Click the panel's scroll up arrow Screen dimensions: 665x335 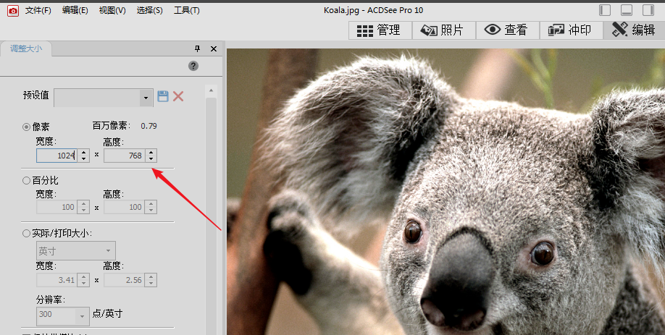(211, 92)
